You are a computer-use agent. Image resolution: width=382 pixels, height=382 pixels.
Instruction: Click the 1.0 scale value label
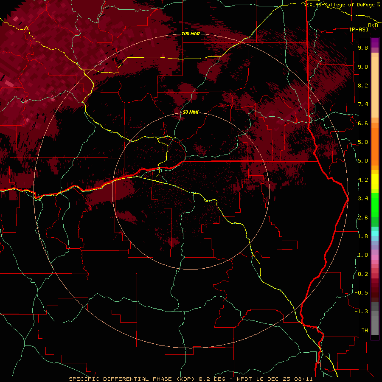tap(363, 255)
